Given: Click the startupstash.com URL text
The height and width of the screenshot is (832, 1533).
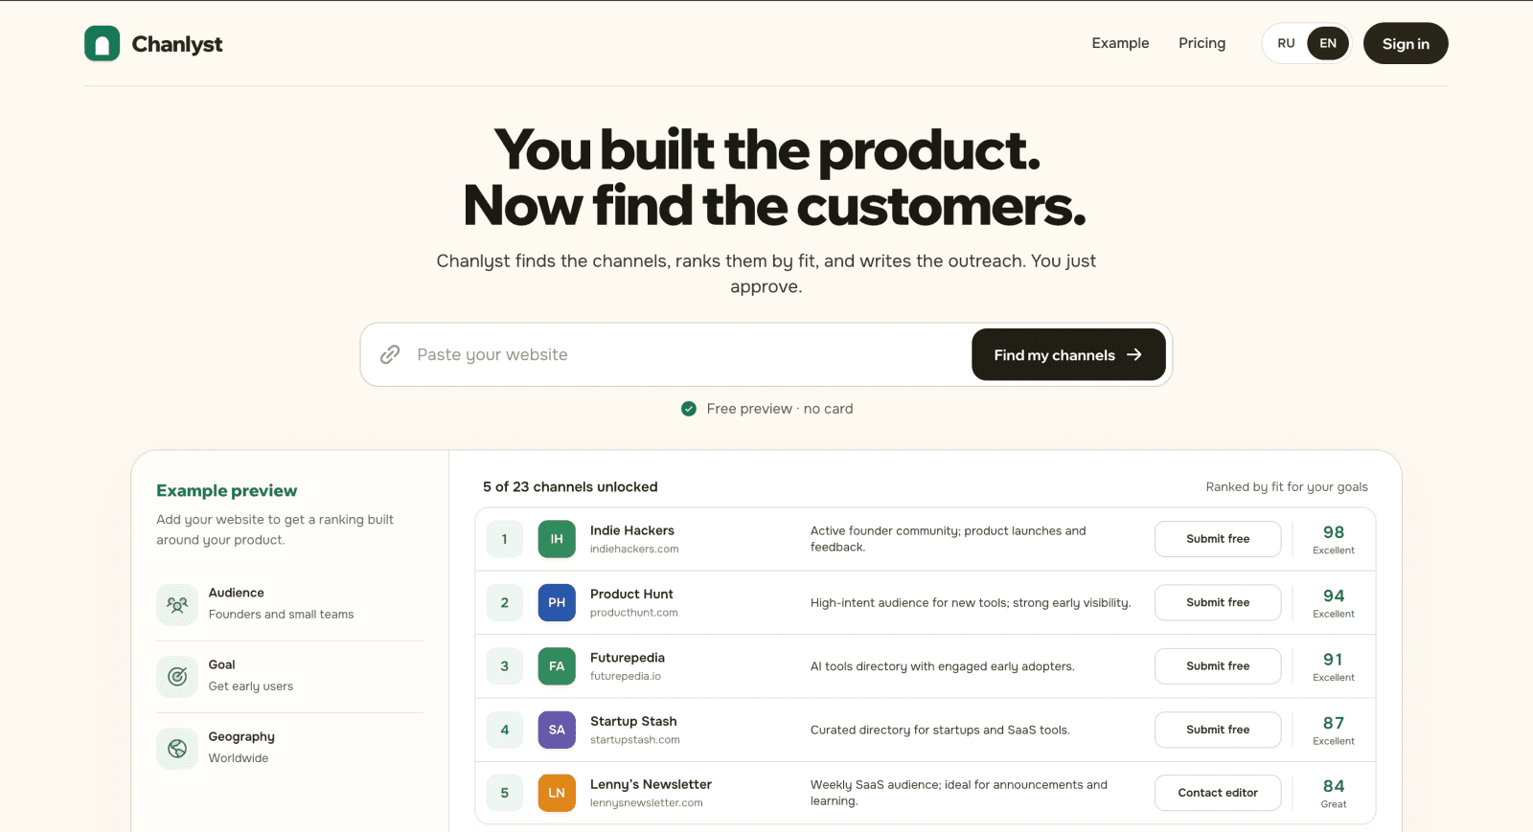Looking at the screenshot, I should coord(635,740).
